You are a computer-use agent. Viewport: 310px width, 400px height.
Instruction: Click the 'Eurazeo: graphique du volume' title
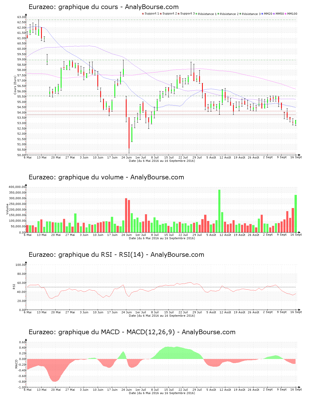click(106, 177)
